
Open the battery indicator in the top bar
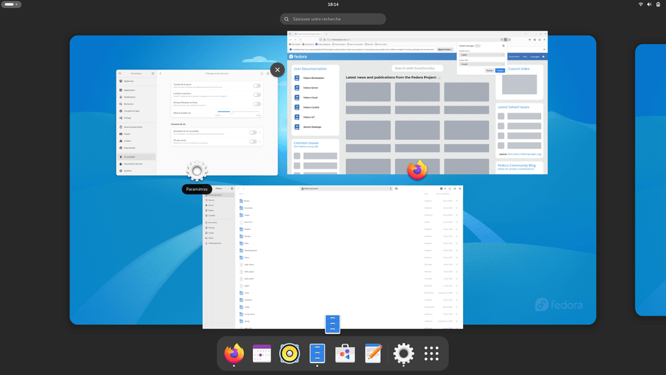point(658,5)
